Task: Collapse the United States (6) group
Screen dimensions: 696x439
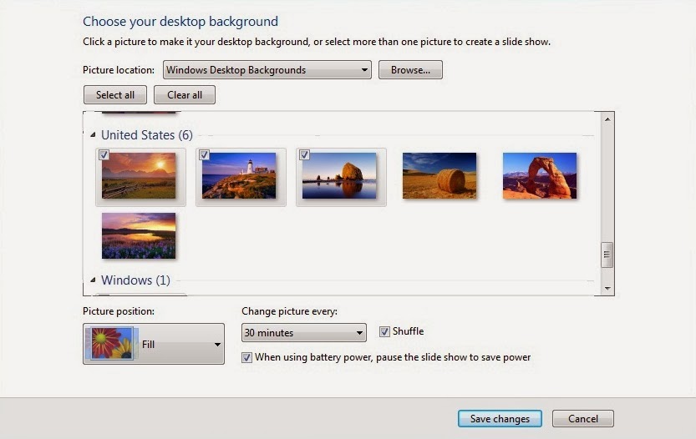Action: pos(93,135)
